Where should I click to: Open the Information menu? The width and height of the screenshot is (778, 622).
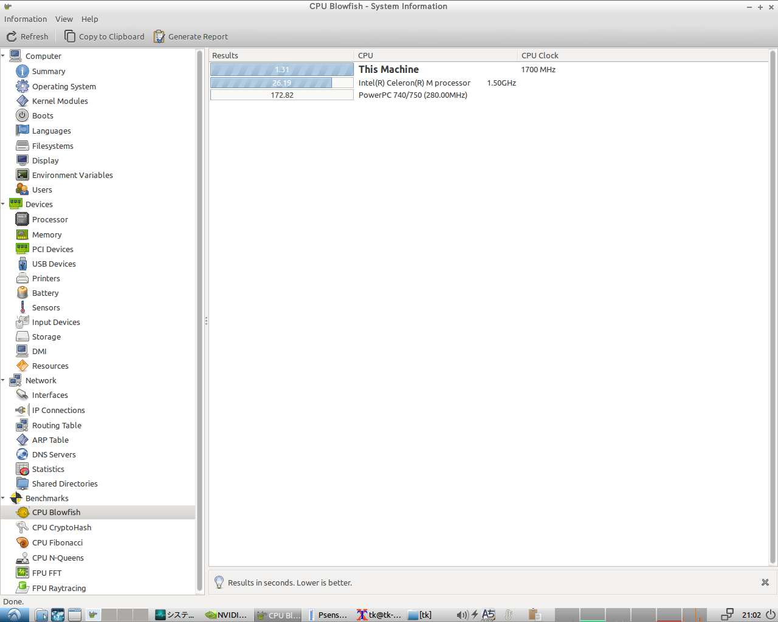pyautogui.click(x=26, y=19)
